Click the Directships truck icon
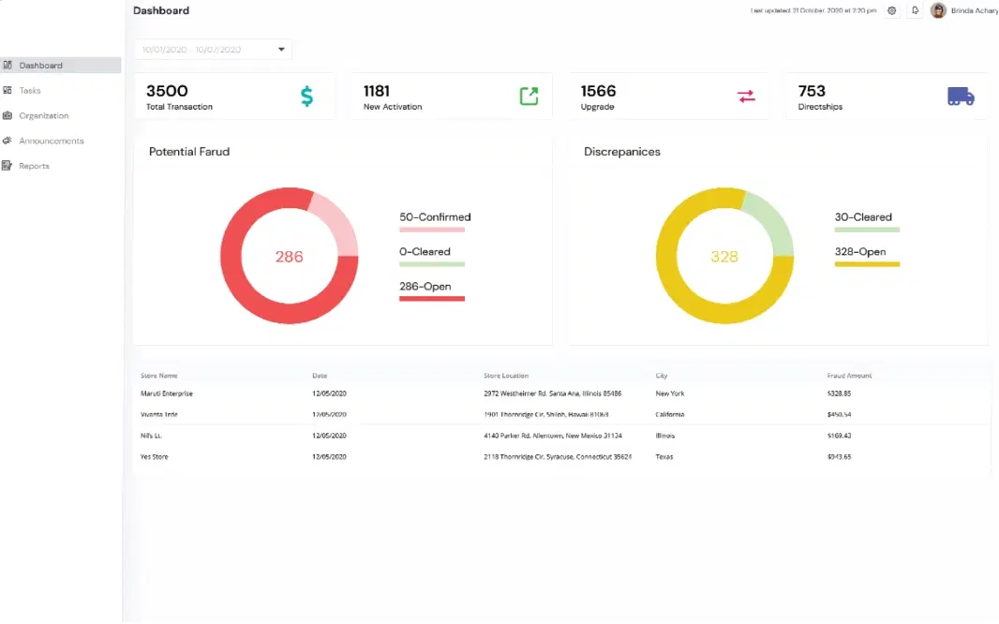This screenshot has height=624, width=999. coord(961,97)
